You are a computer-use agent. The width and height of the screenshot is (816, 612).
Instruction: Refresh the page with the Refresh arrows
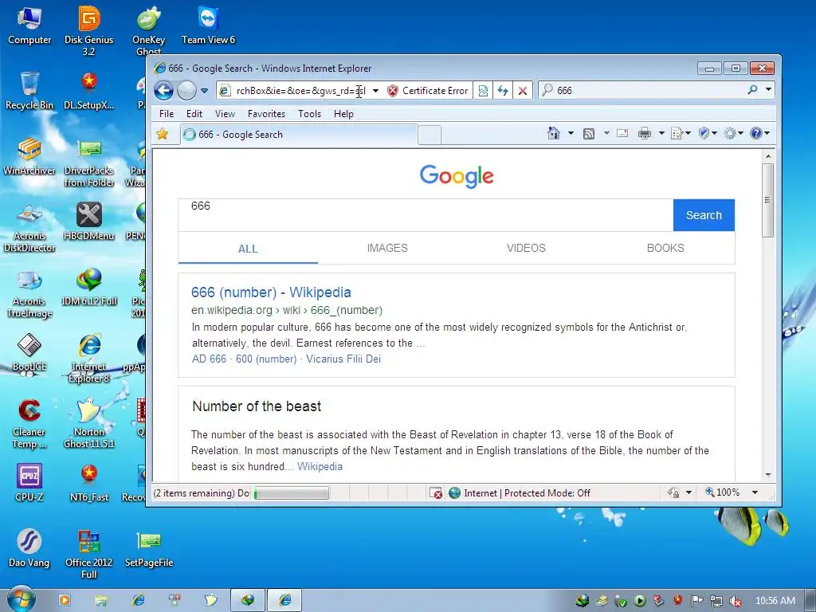503,91
